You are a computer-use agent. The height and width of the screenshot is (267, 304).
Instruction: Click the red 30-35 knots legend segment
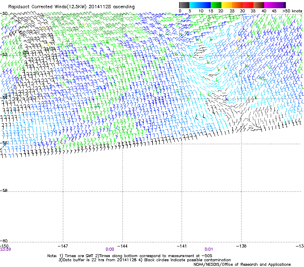[248, 5]
